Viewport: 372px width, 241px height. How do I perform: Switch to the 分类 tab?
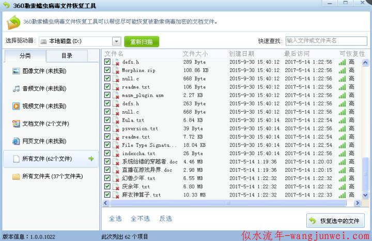(x=25, y=56)
